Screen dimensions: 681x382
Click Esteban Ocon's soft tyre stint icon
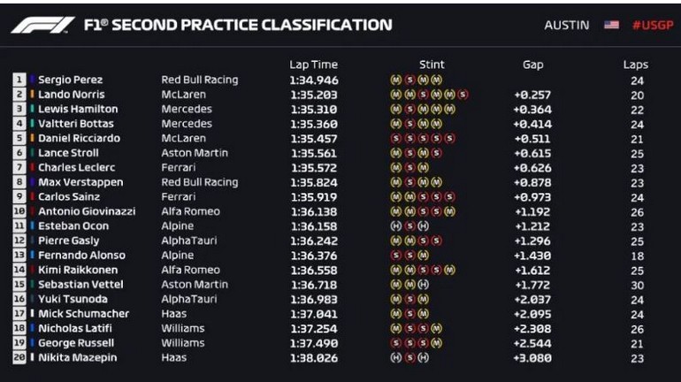(409, 226)
